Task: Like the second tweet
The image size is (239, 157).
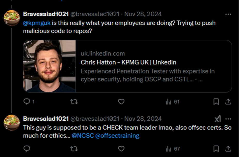Action: point(121,149)
